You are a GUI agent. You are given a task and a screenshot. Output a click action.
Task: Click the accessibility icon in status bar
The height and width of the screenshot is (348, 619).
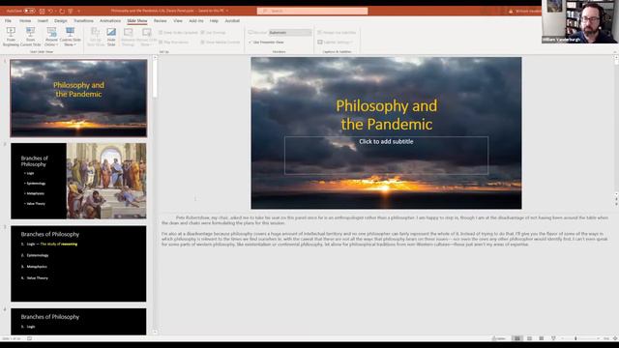pos(30,338)
